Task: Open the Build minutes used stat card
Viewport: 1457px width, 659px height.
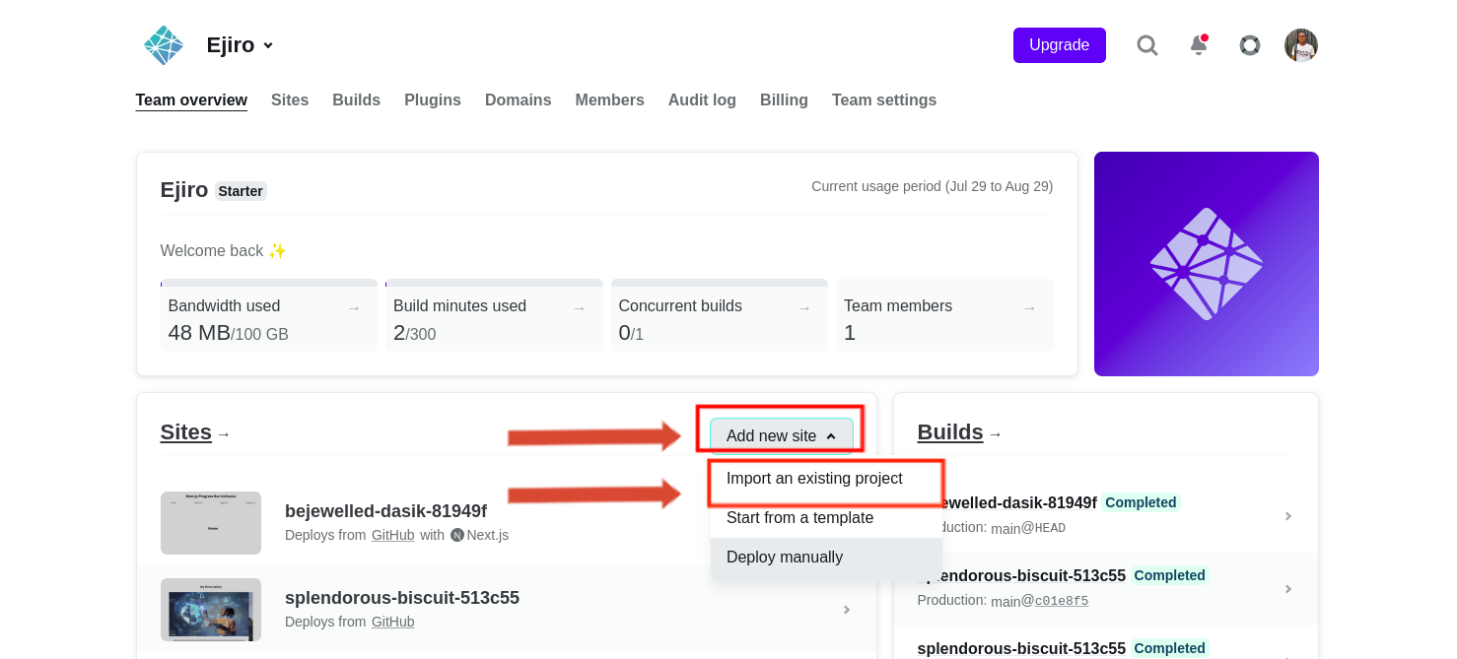Action: tap(494, 317)
